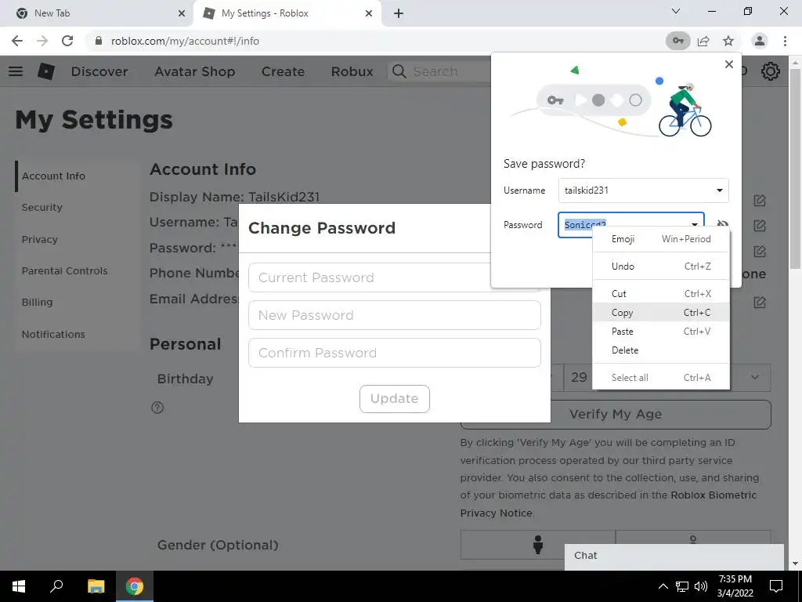Image resolution: width=802 pixels, height=602 pixels.
Task: Open the Windows Start menu
Action: [x=19, y=586]
